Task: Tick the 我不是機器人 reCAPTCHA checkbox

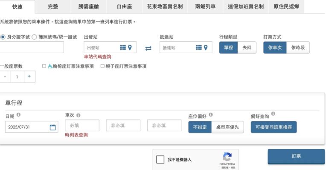Action: coord(160,159)
